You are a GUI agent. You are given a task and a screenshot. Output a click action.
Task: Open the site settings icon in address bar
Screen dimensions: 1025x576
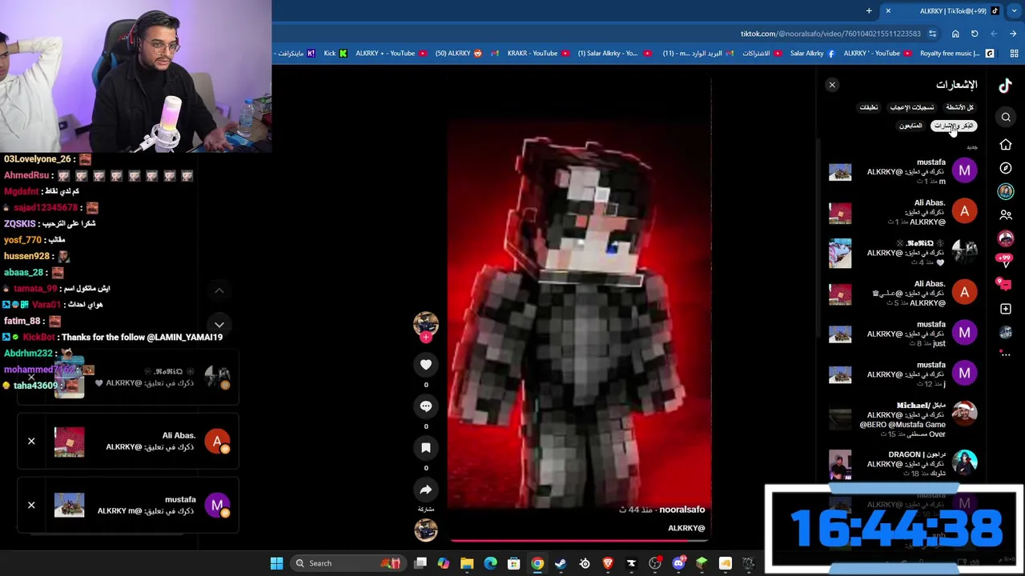pyautogui.click(x=932, y=34)
